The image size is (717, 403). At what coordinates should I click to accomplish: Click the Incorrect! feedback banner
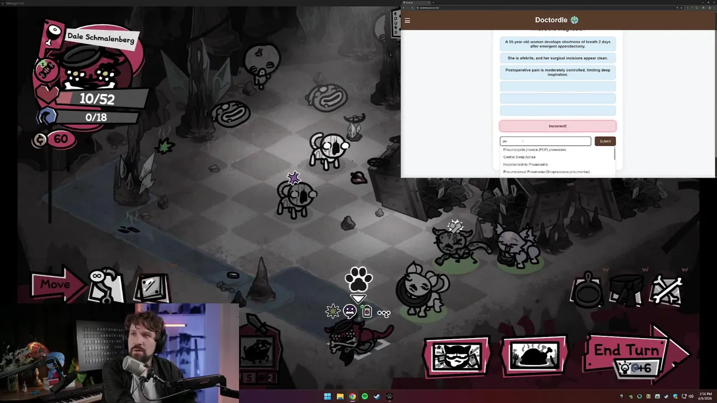click(x=557, y=126)
